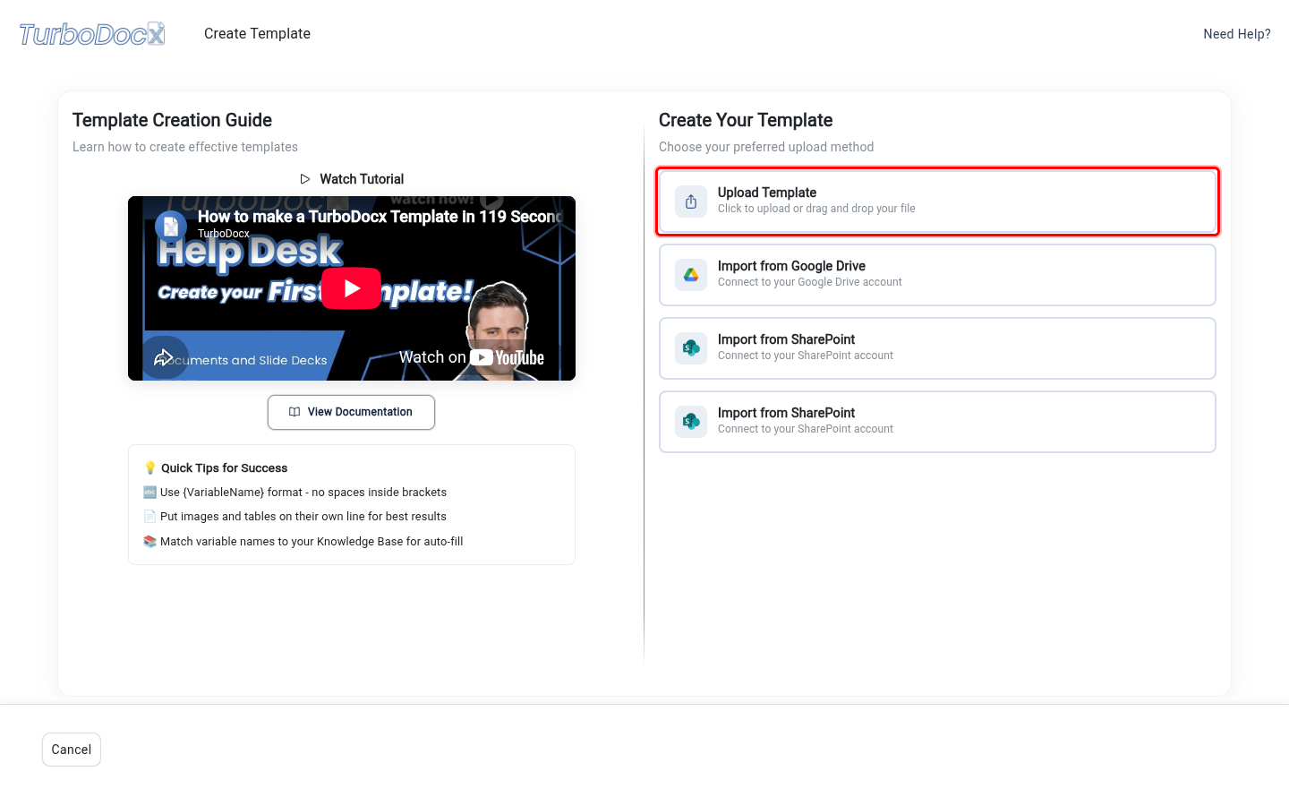
Task: Click 'Learn how to create effective templates' text
Action: coord(185,147)
